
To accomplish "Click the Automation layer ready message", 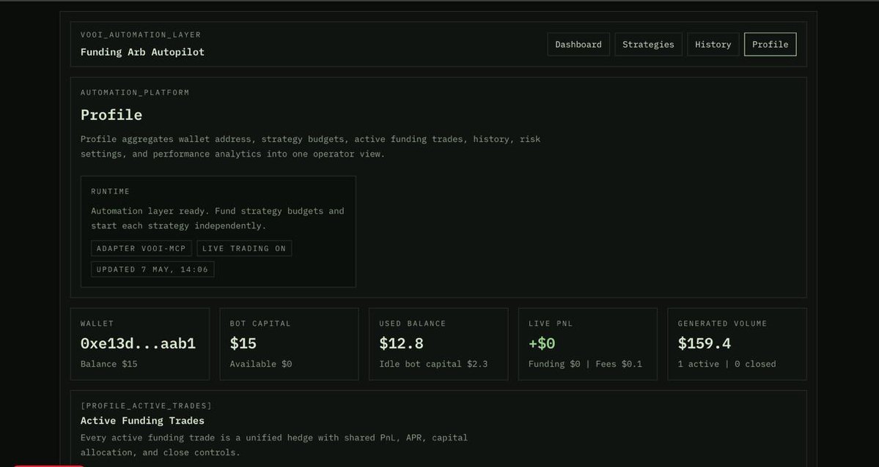I will tap(218, 218).
